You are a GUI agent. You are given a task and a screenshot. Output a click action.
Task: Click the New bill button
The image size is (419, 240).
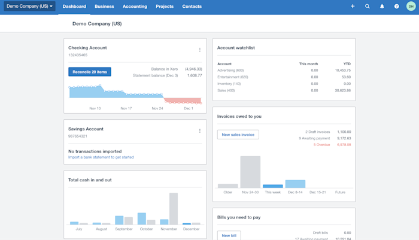coord(229,235)
